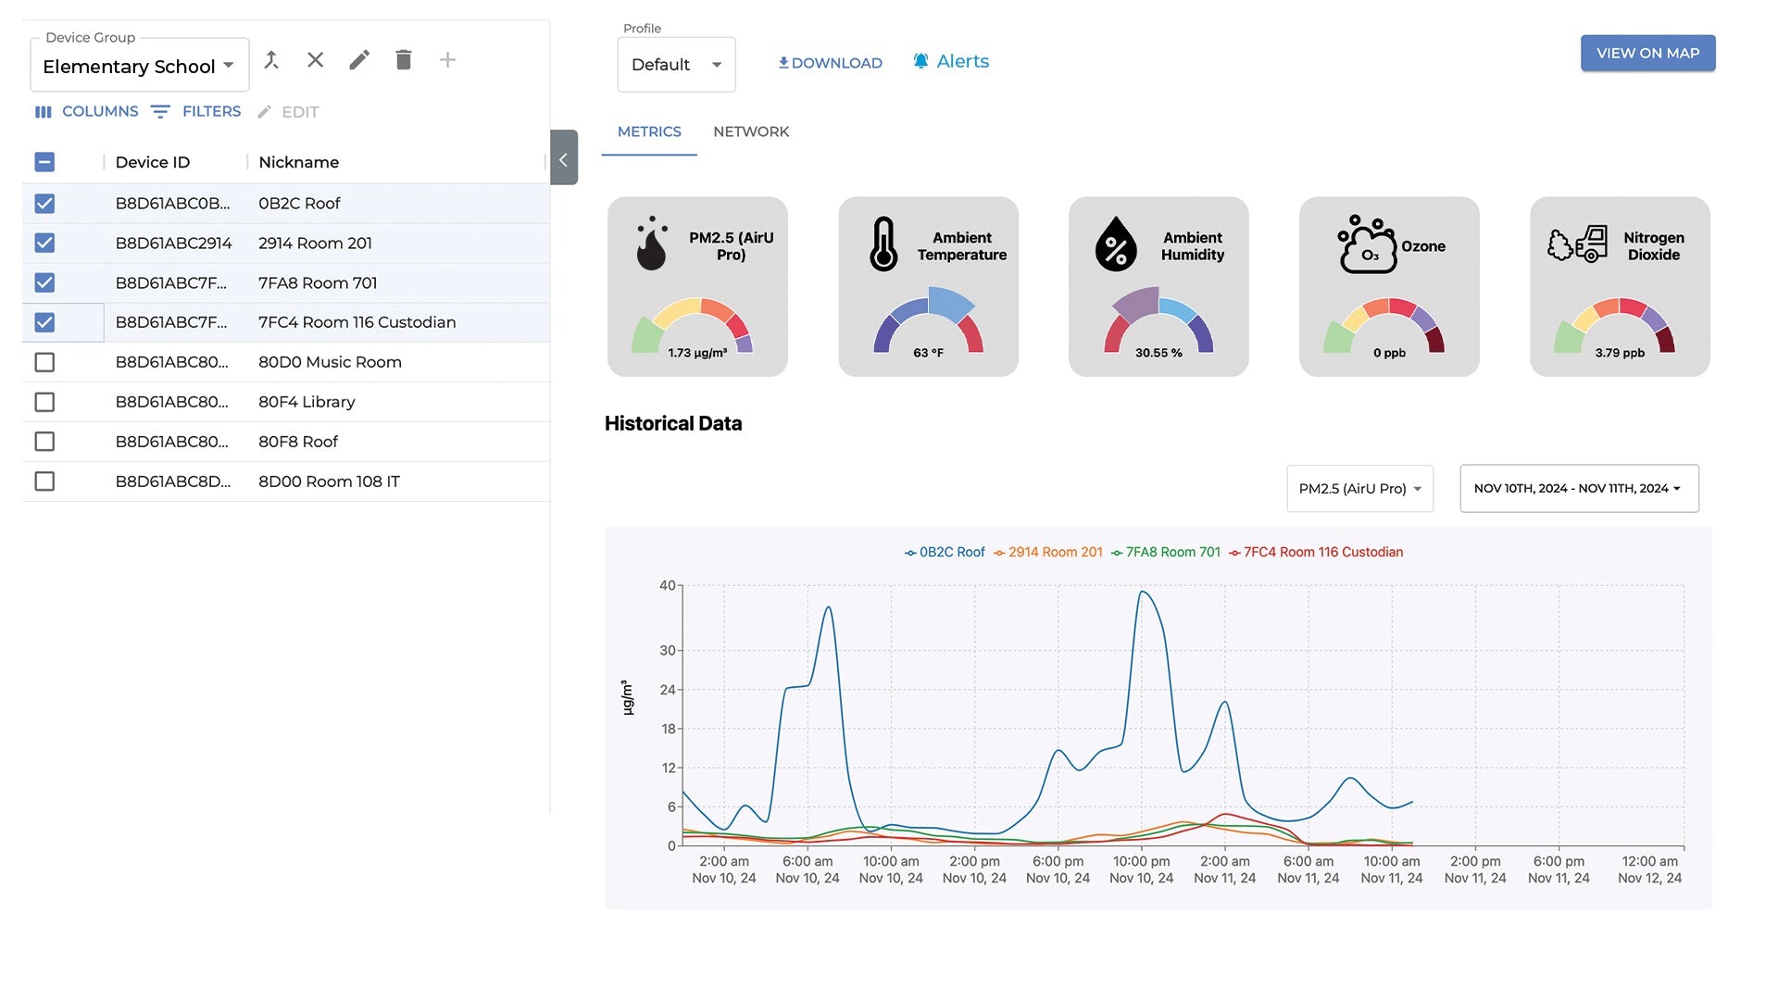This screenshot has width=1778, height=1000.
Task: Click the pencil edit group icon
Action: [359, 60]
